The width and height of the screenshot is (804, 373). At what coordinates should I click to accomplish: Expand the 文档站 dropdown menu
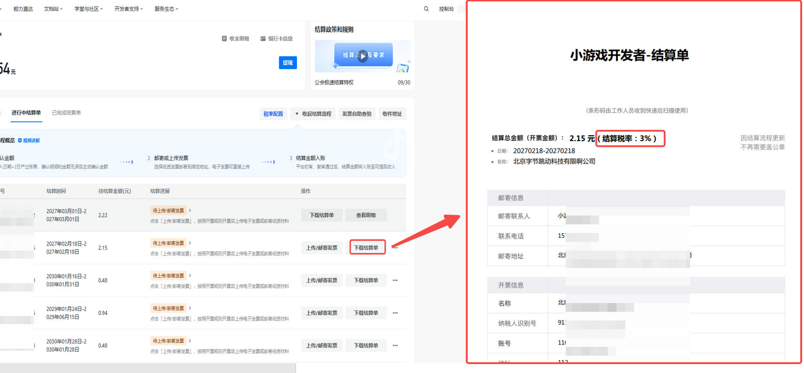coord(53,9)
